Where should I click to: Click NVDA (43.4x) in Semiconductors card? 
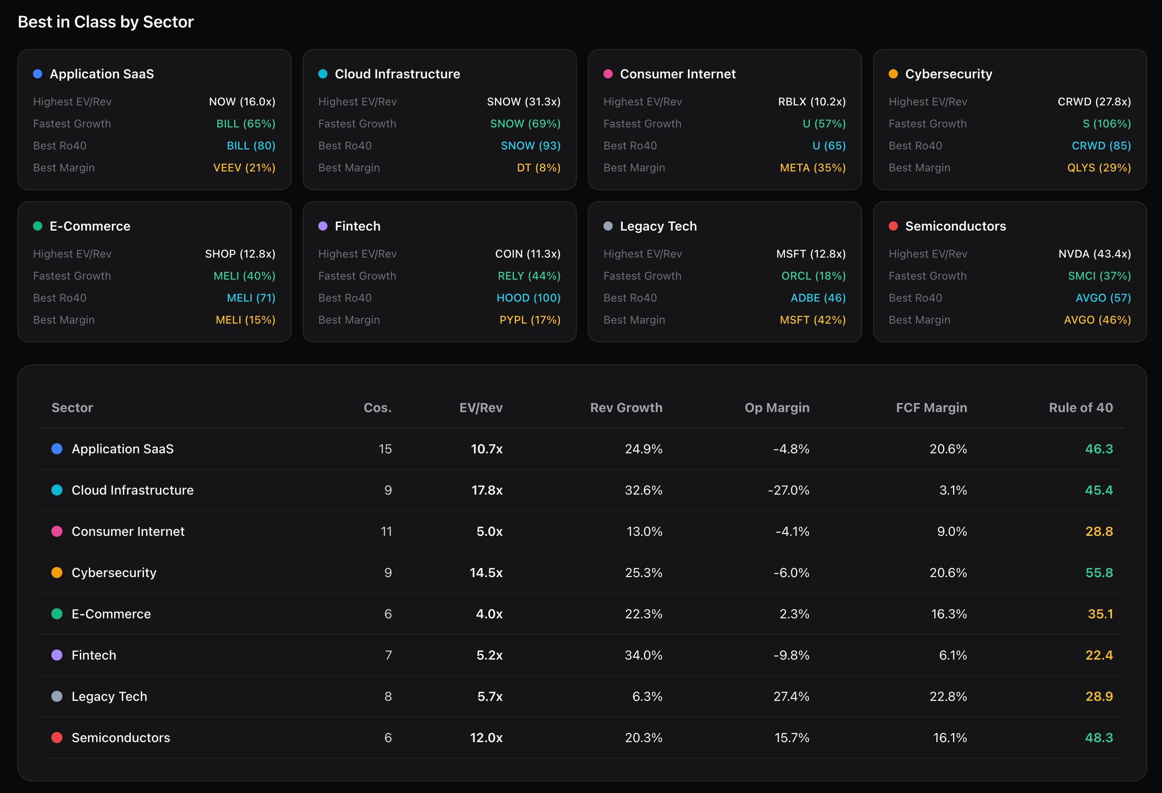pos(1095,254)
